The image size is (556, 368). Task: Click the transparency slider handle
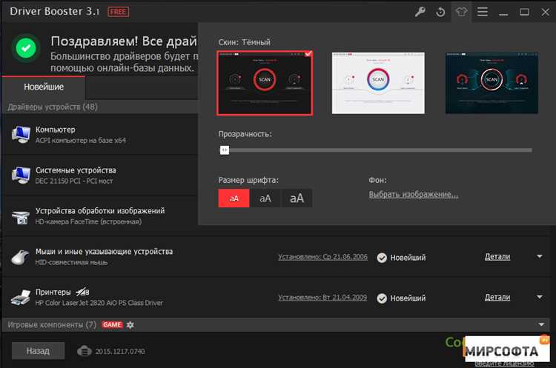pyautogui.click(x=225, y=150)
